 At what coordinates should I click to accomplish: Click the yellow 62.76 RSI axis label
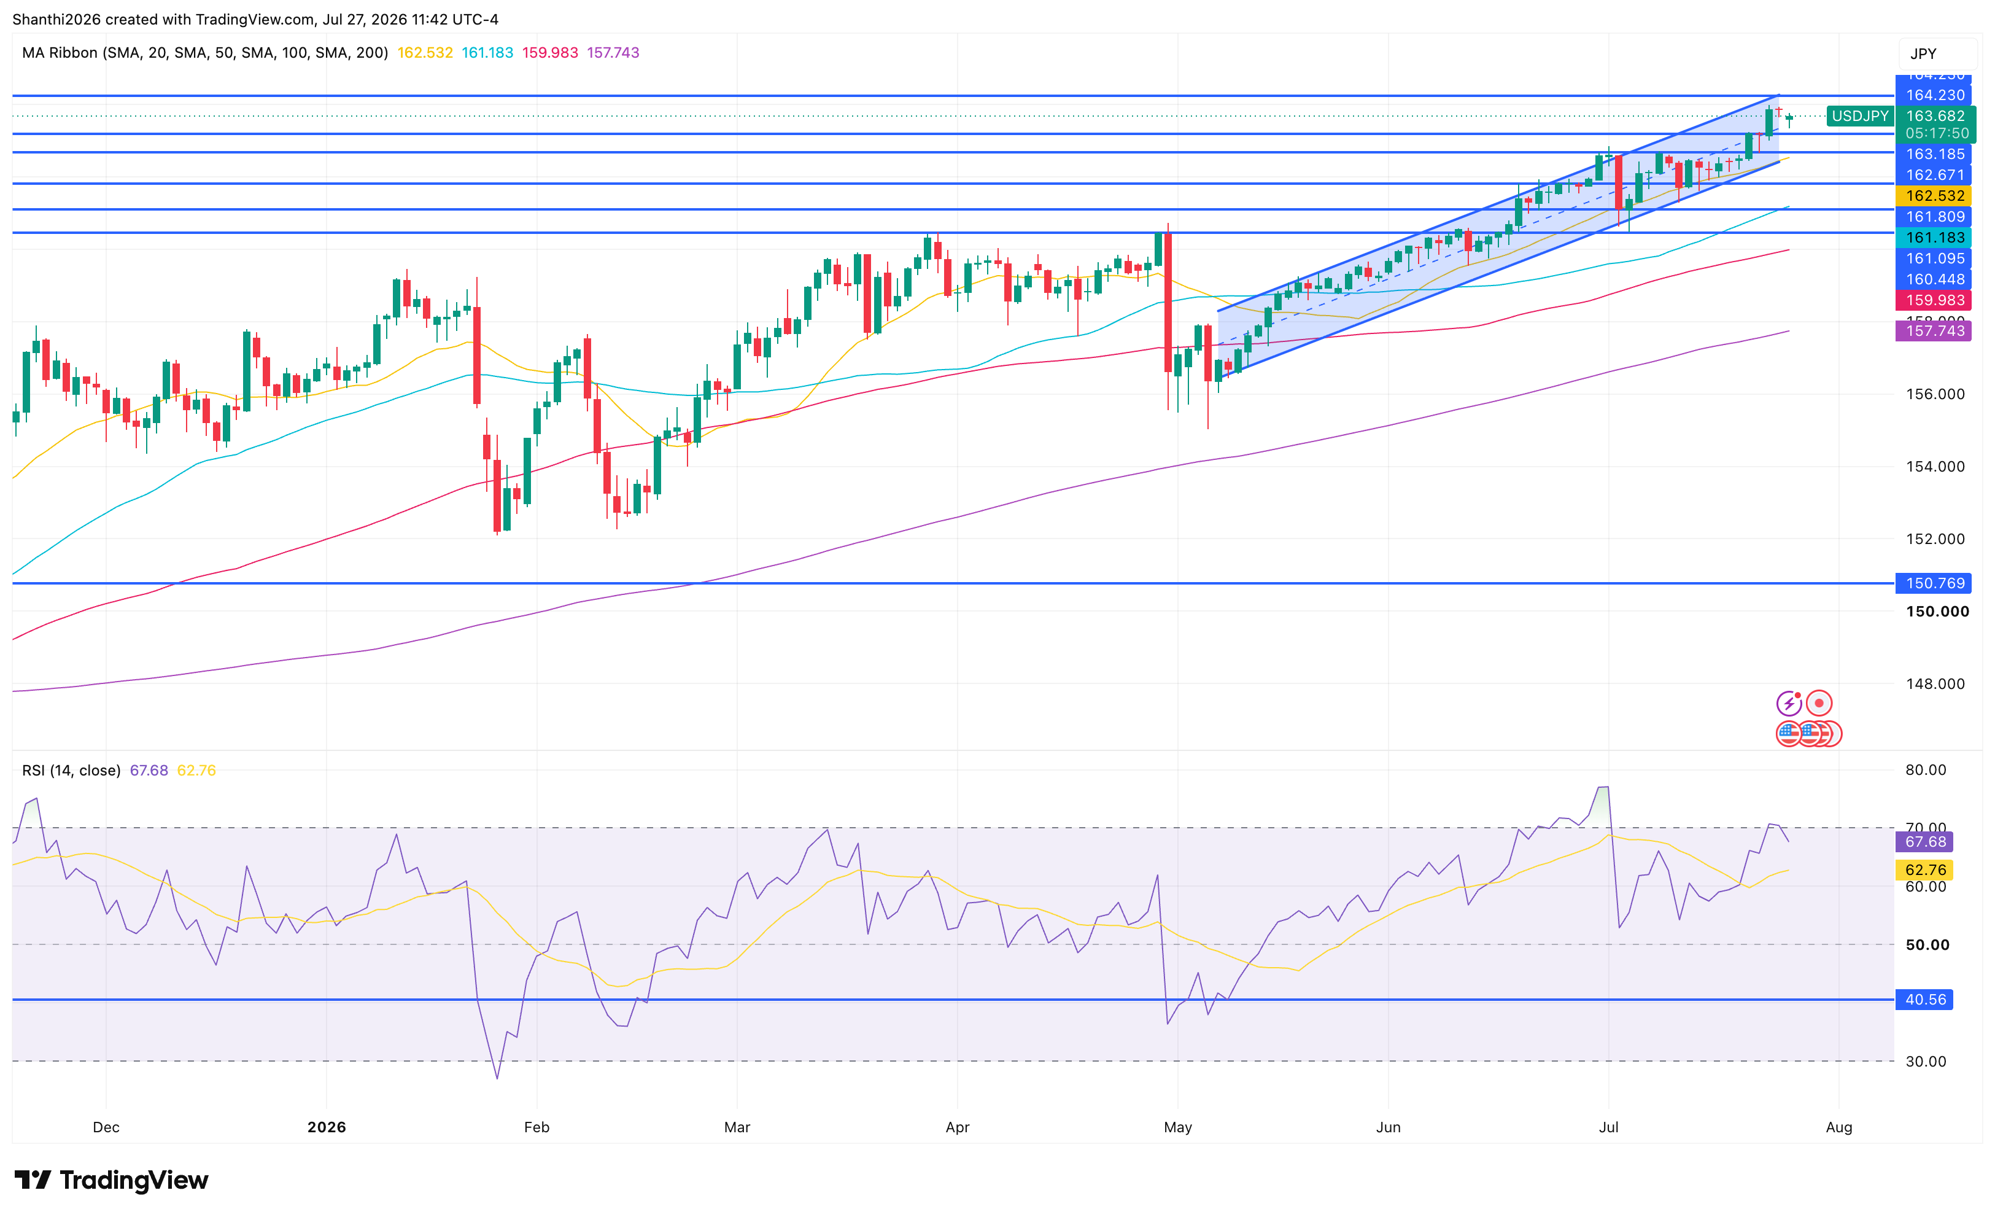pyautogui.click(x=1924, y=871)
